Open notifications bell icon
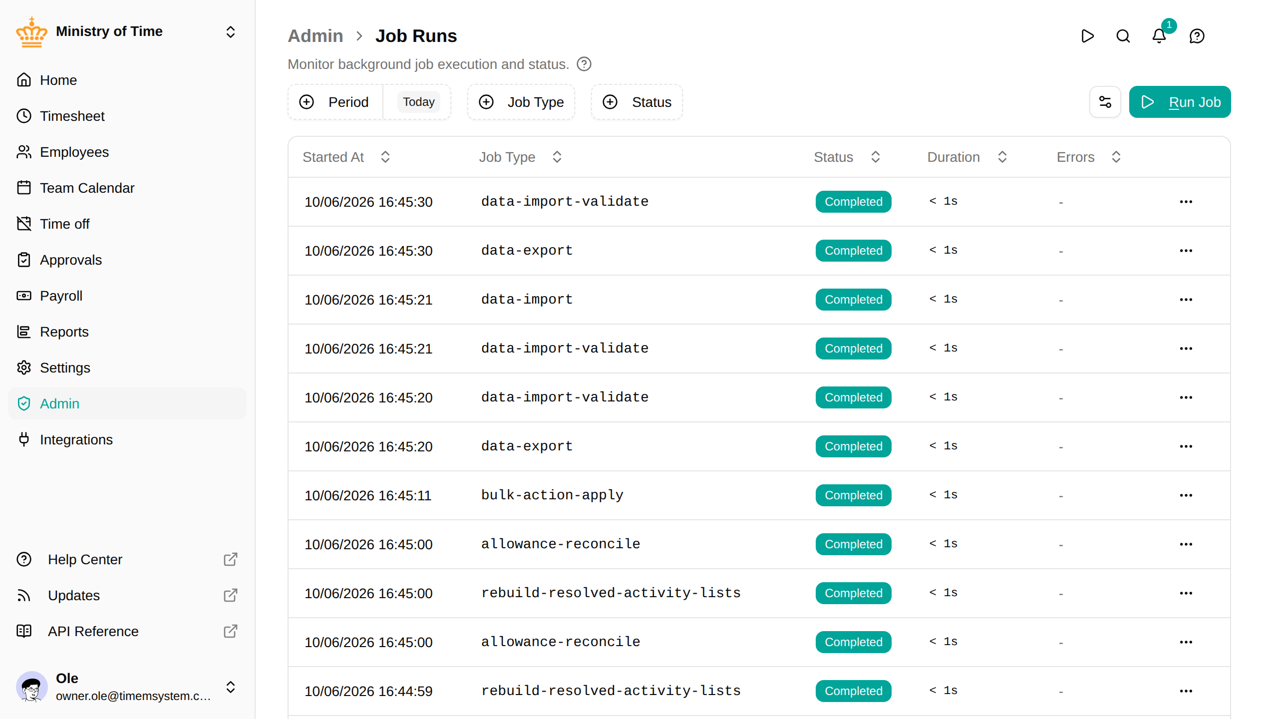 click(1159, 36)
